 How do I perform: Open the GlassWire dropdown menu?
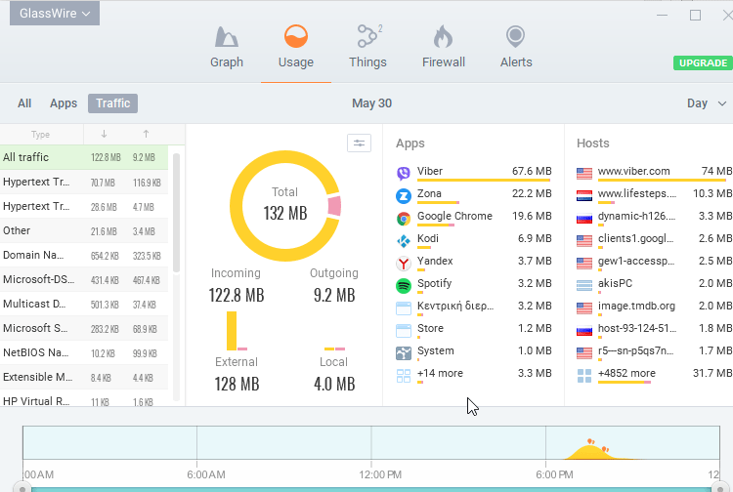pos(54,13)
